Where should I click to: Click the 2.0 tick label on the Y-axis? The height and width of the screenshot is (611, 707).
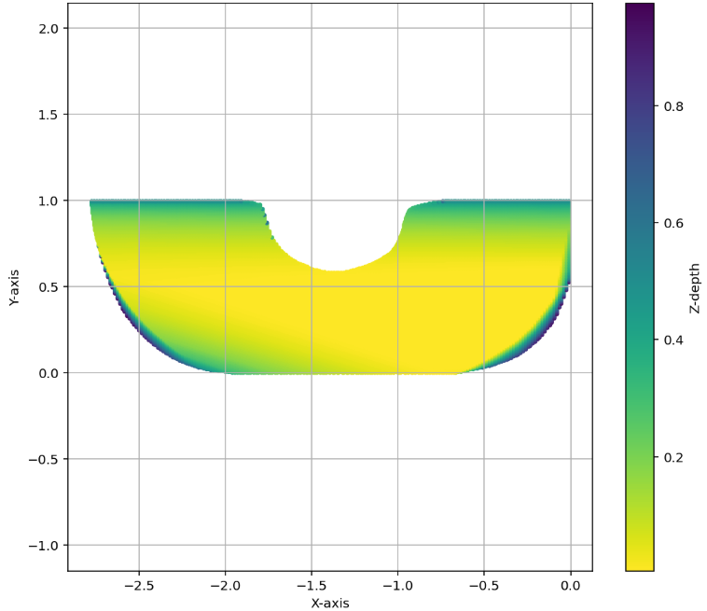[47, 29]
